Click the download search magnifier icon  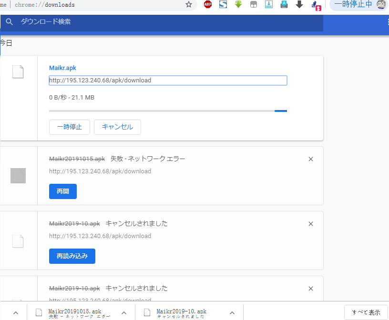(x=9, y=22)
